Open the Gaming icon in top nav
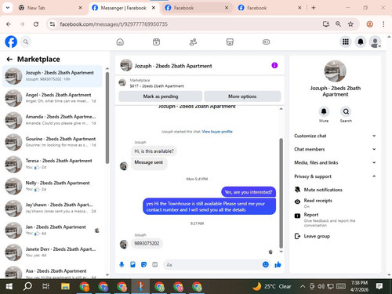 click(x=266, y=42)
